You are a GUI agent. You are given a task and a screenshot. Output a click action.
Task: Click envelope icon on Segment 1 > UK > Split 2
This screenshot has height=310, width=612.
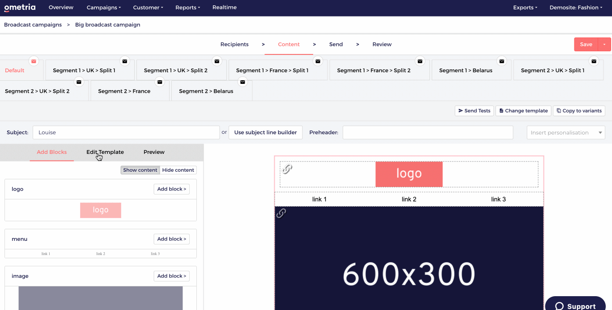point(217,61)
